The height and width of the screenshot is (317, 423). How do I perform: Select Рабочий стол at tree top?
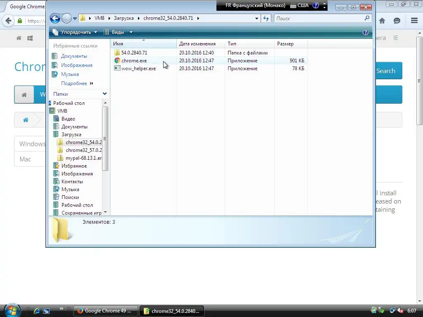[69, 103]
